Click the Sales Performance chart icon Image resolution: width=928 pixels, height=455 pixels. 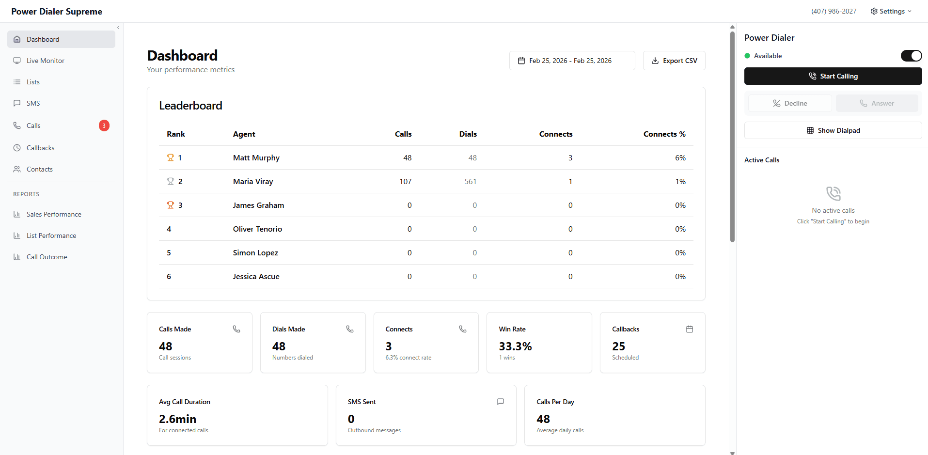pyautogui.click(x=17, y=214)
